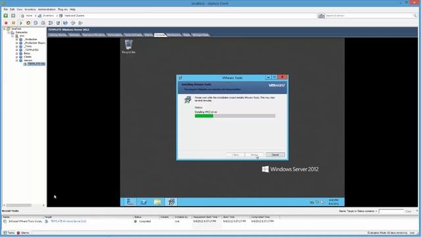
Task: Select the Console tab
Action: [x=160, y=35]
